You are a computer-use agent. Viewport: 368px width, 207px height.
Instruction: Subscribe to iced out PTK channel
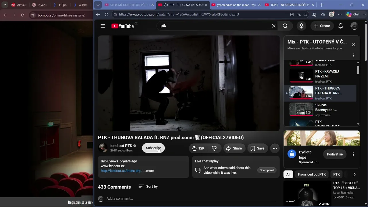pyautogui.click(x=153, y=148)
